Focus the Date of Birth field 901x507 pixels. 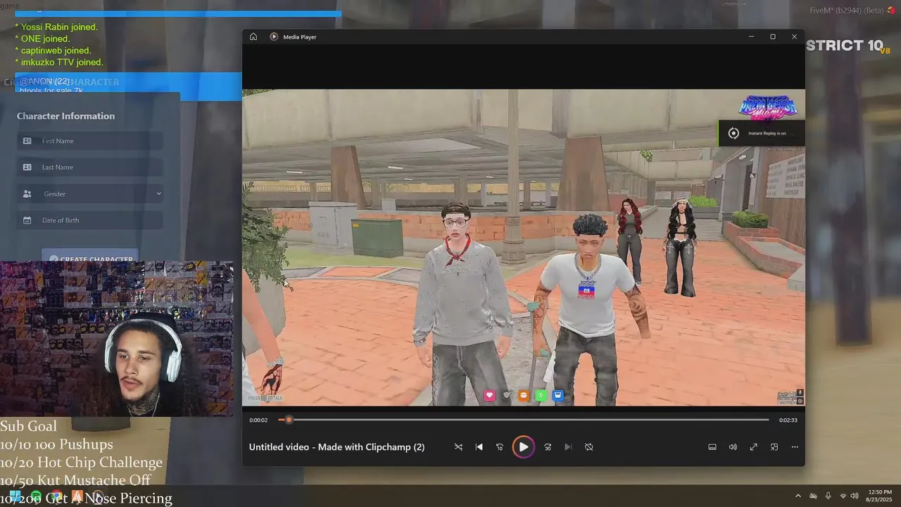click(x=90, y=220)
